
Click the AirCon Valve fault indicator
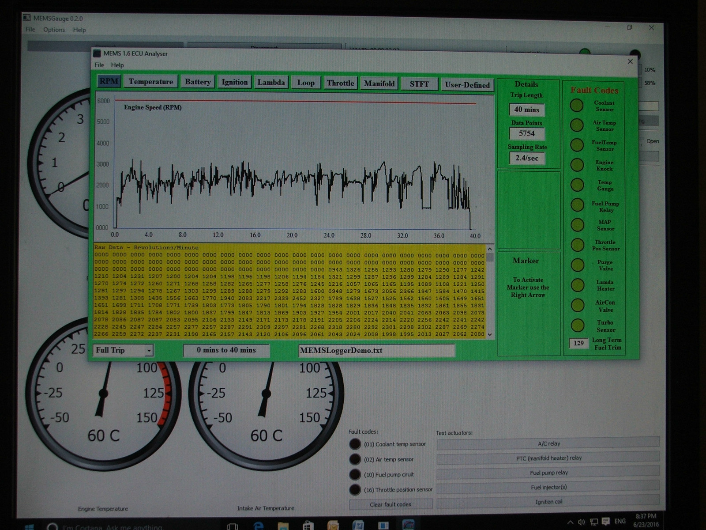tap(578, 305)
